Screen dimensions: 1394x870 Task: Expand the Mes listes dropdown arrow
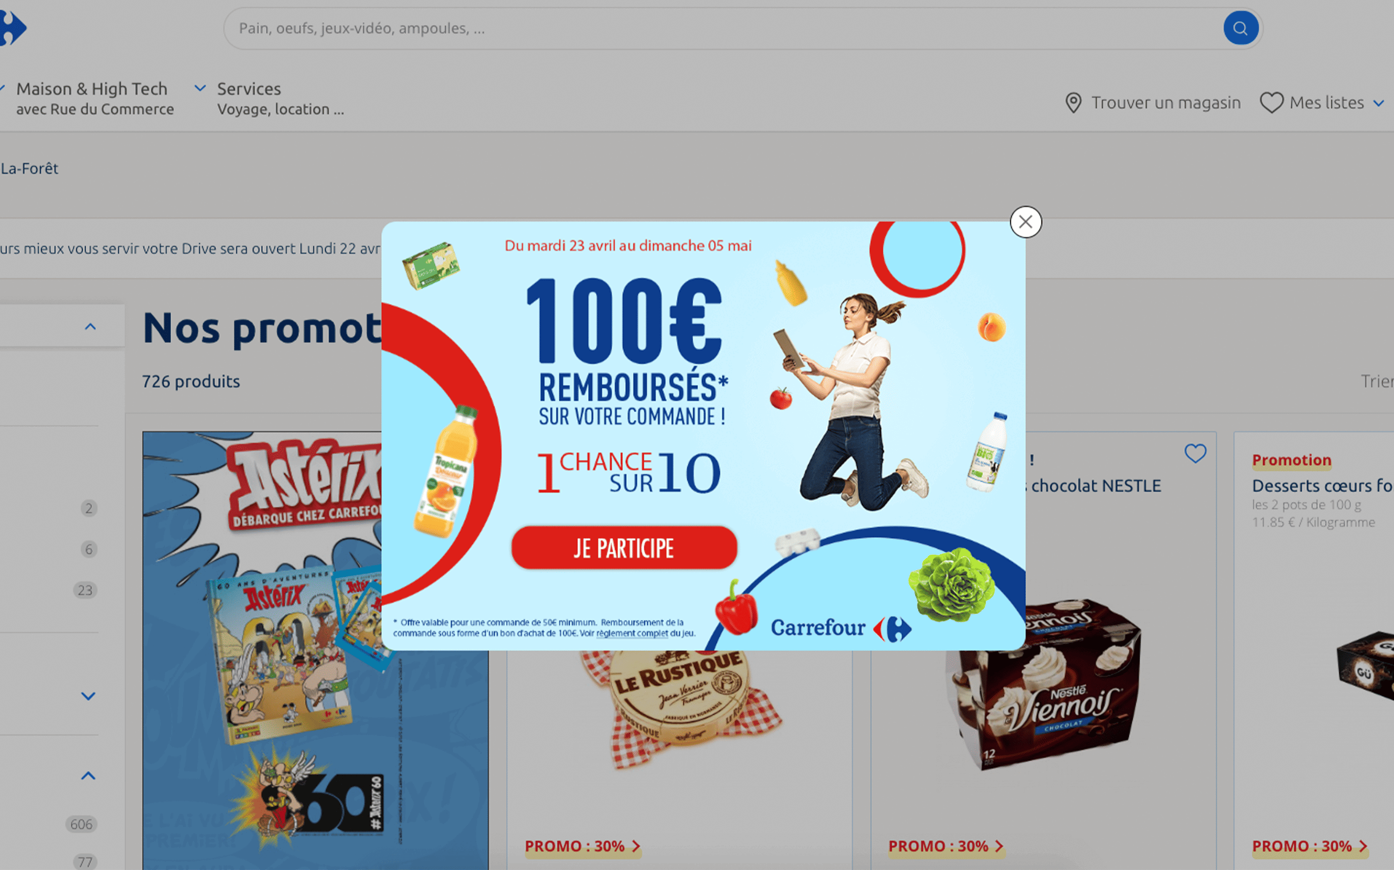[x=1379, y=103]
